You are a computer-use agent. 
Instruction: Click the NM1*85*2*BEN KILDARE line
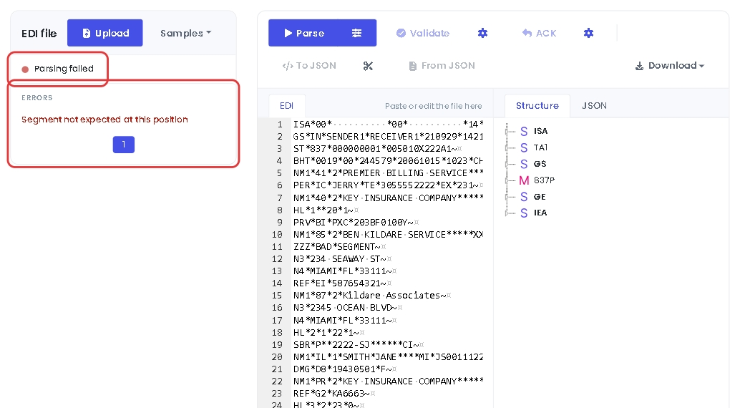(388, 235)
